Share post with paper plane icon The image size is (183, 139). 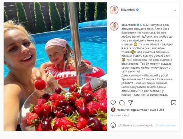pos(130,102)
